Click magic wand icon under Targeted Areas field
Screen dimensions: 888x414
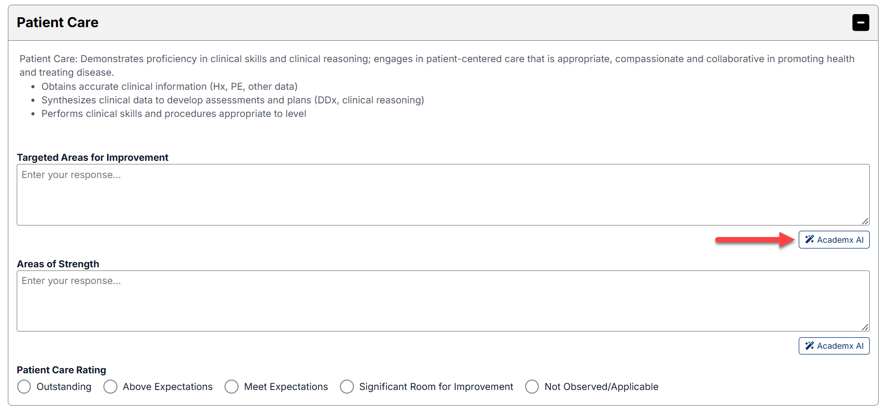(809, 240)
